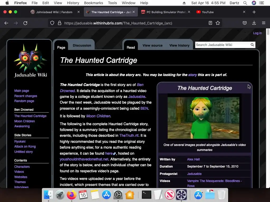Open the Bookmarks menu
The width and height of the screenshot is (270, 202).
coord(94,3)
